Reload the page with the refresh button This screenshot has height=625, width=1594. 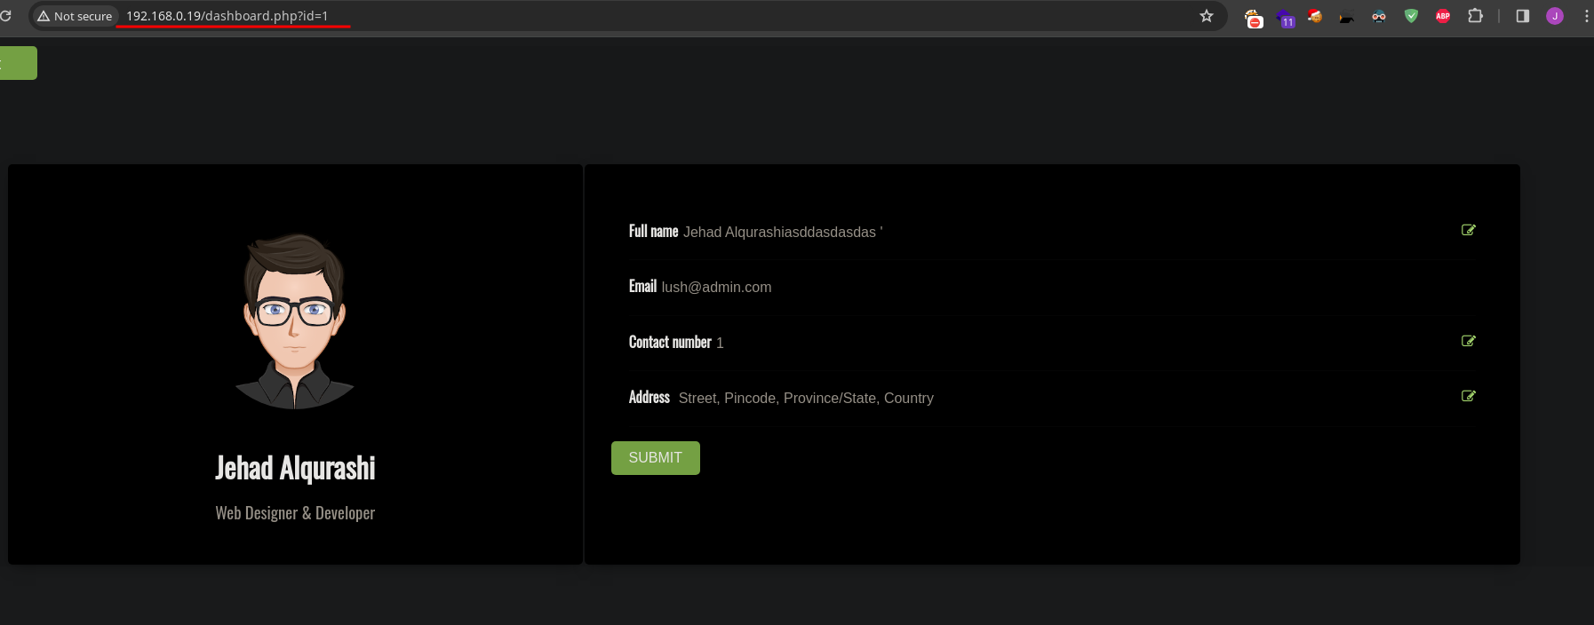click(x=5, y=16)
